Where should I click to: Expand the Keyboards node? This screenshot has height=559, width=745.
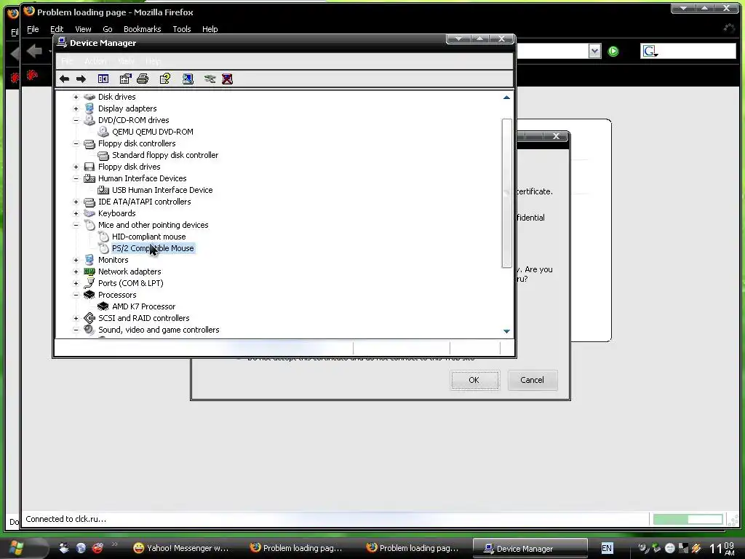click(76, 213)
